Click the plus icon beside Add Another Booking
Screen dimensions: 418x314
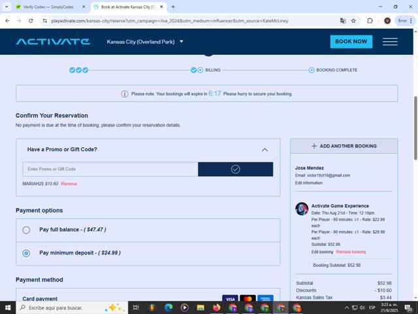point(314,146)
